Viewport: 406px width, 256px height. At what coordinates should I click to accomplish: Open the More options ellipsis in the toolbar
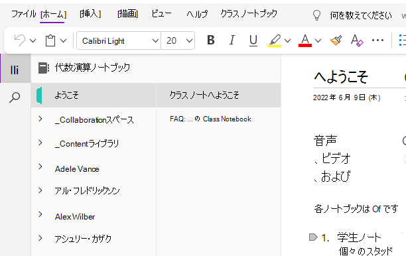point(377,40)
